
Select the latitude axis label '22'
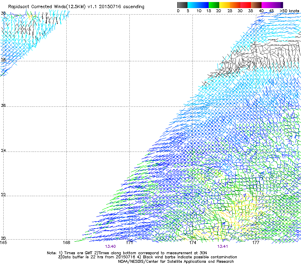(3, 195)
